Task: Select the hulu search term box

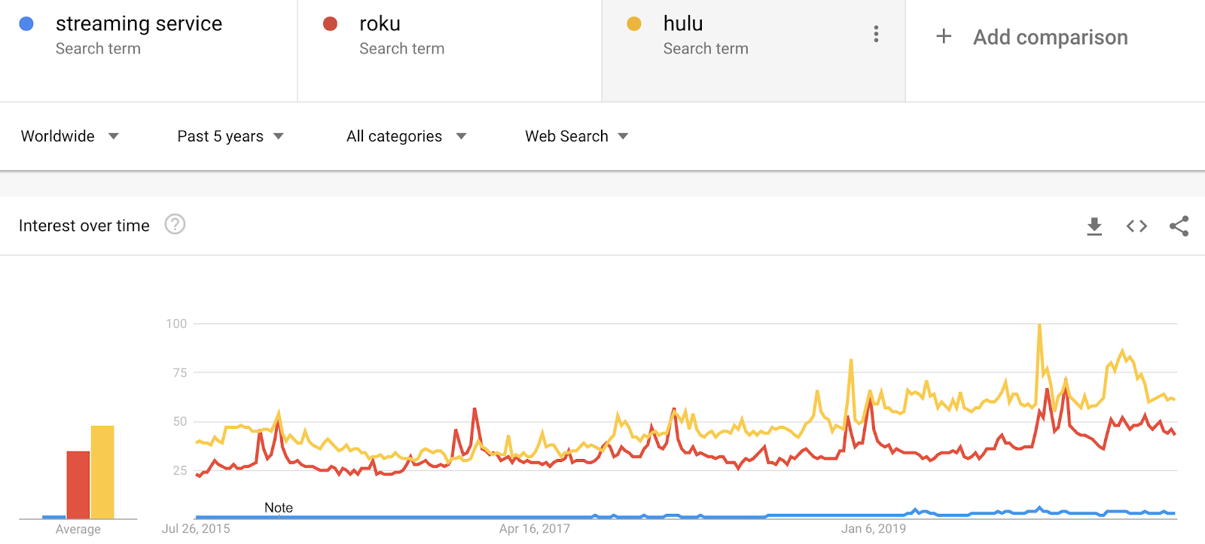Action: [754, 50]
